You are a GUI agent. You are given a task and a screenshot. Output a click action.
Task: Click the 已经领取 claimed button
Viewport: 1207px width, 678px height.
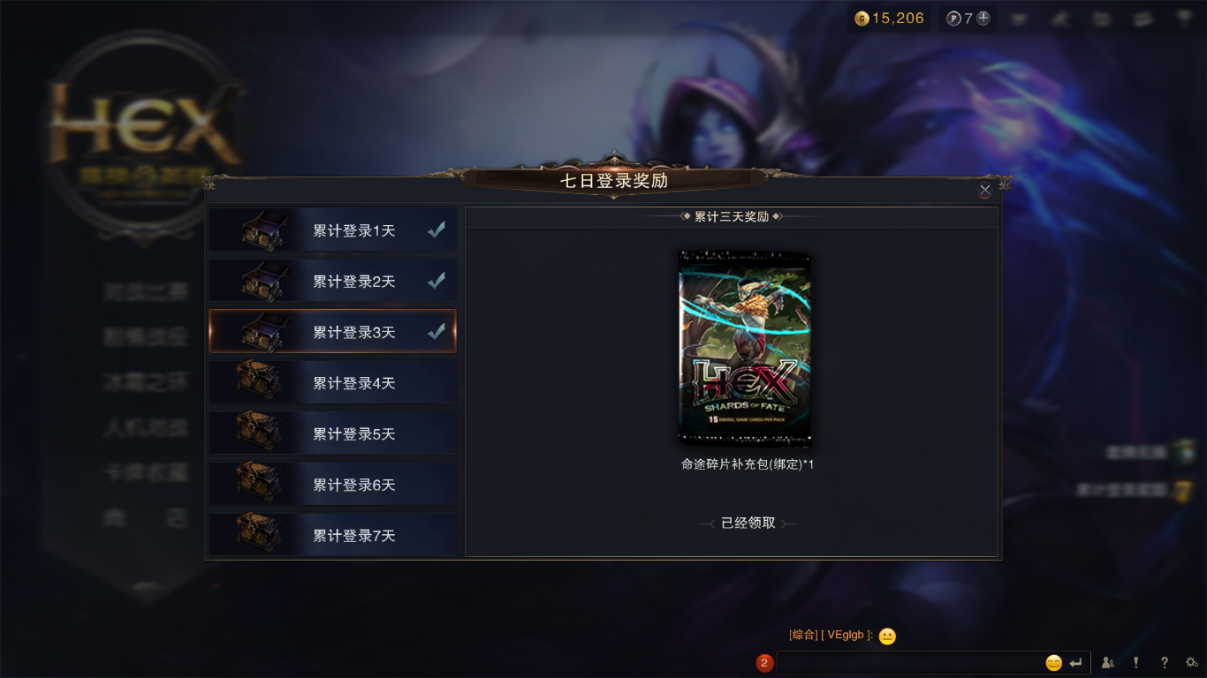coord(748,523)
